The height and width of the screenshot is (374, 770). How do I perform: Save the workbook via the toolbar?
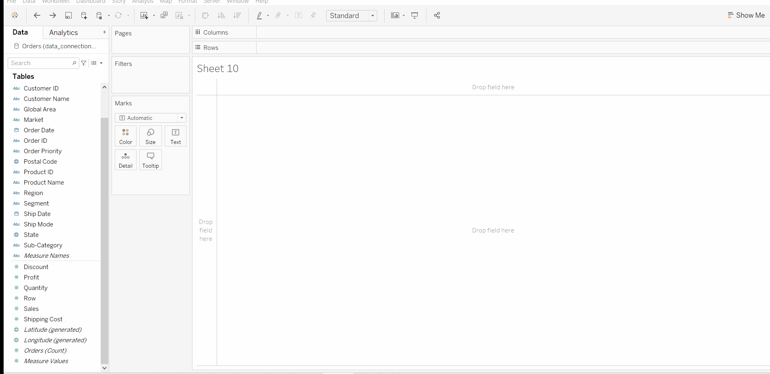point(68,15)
